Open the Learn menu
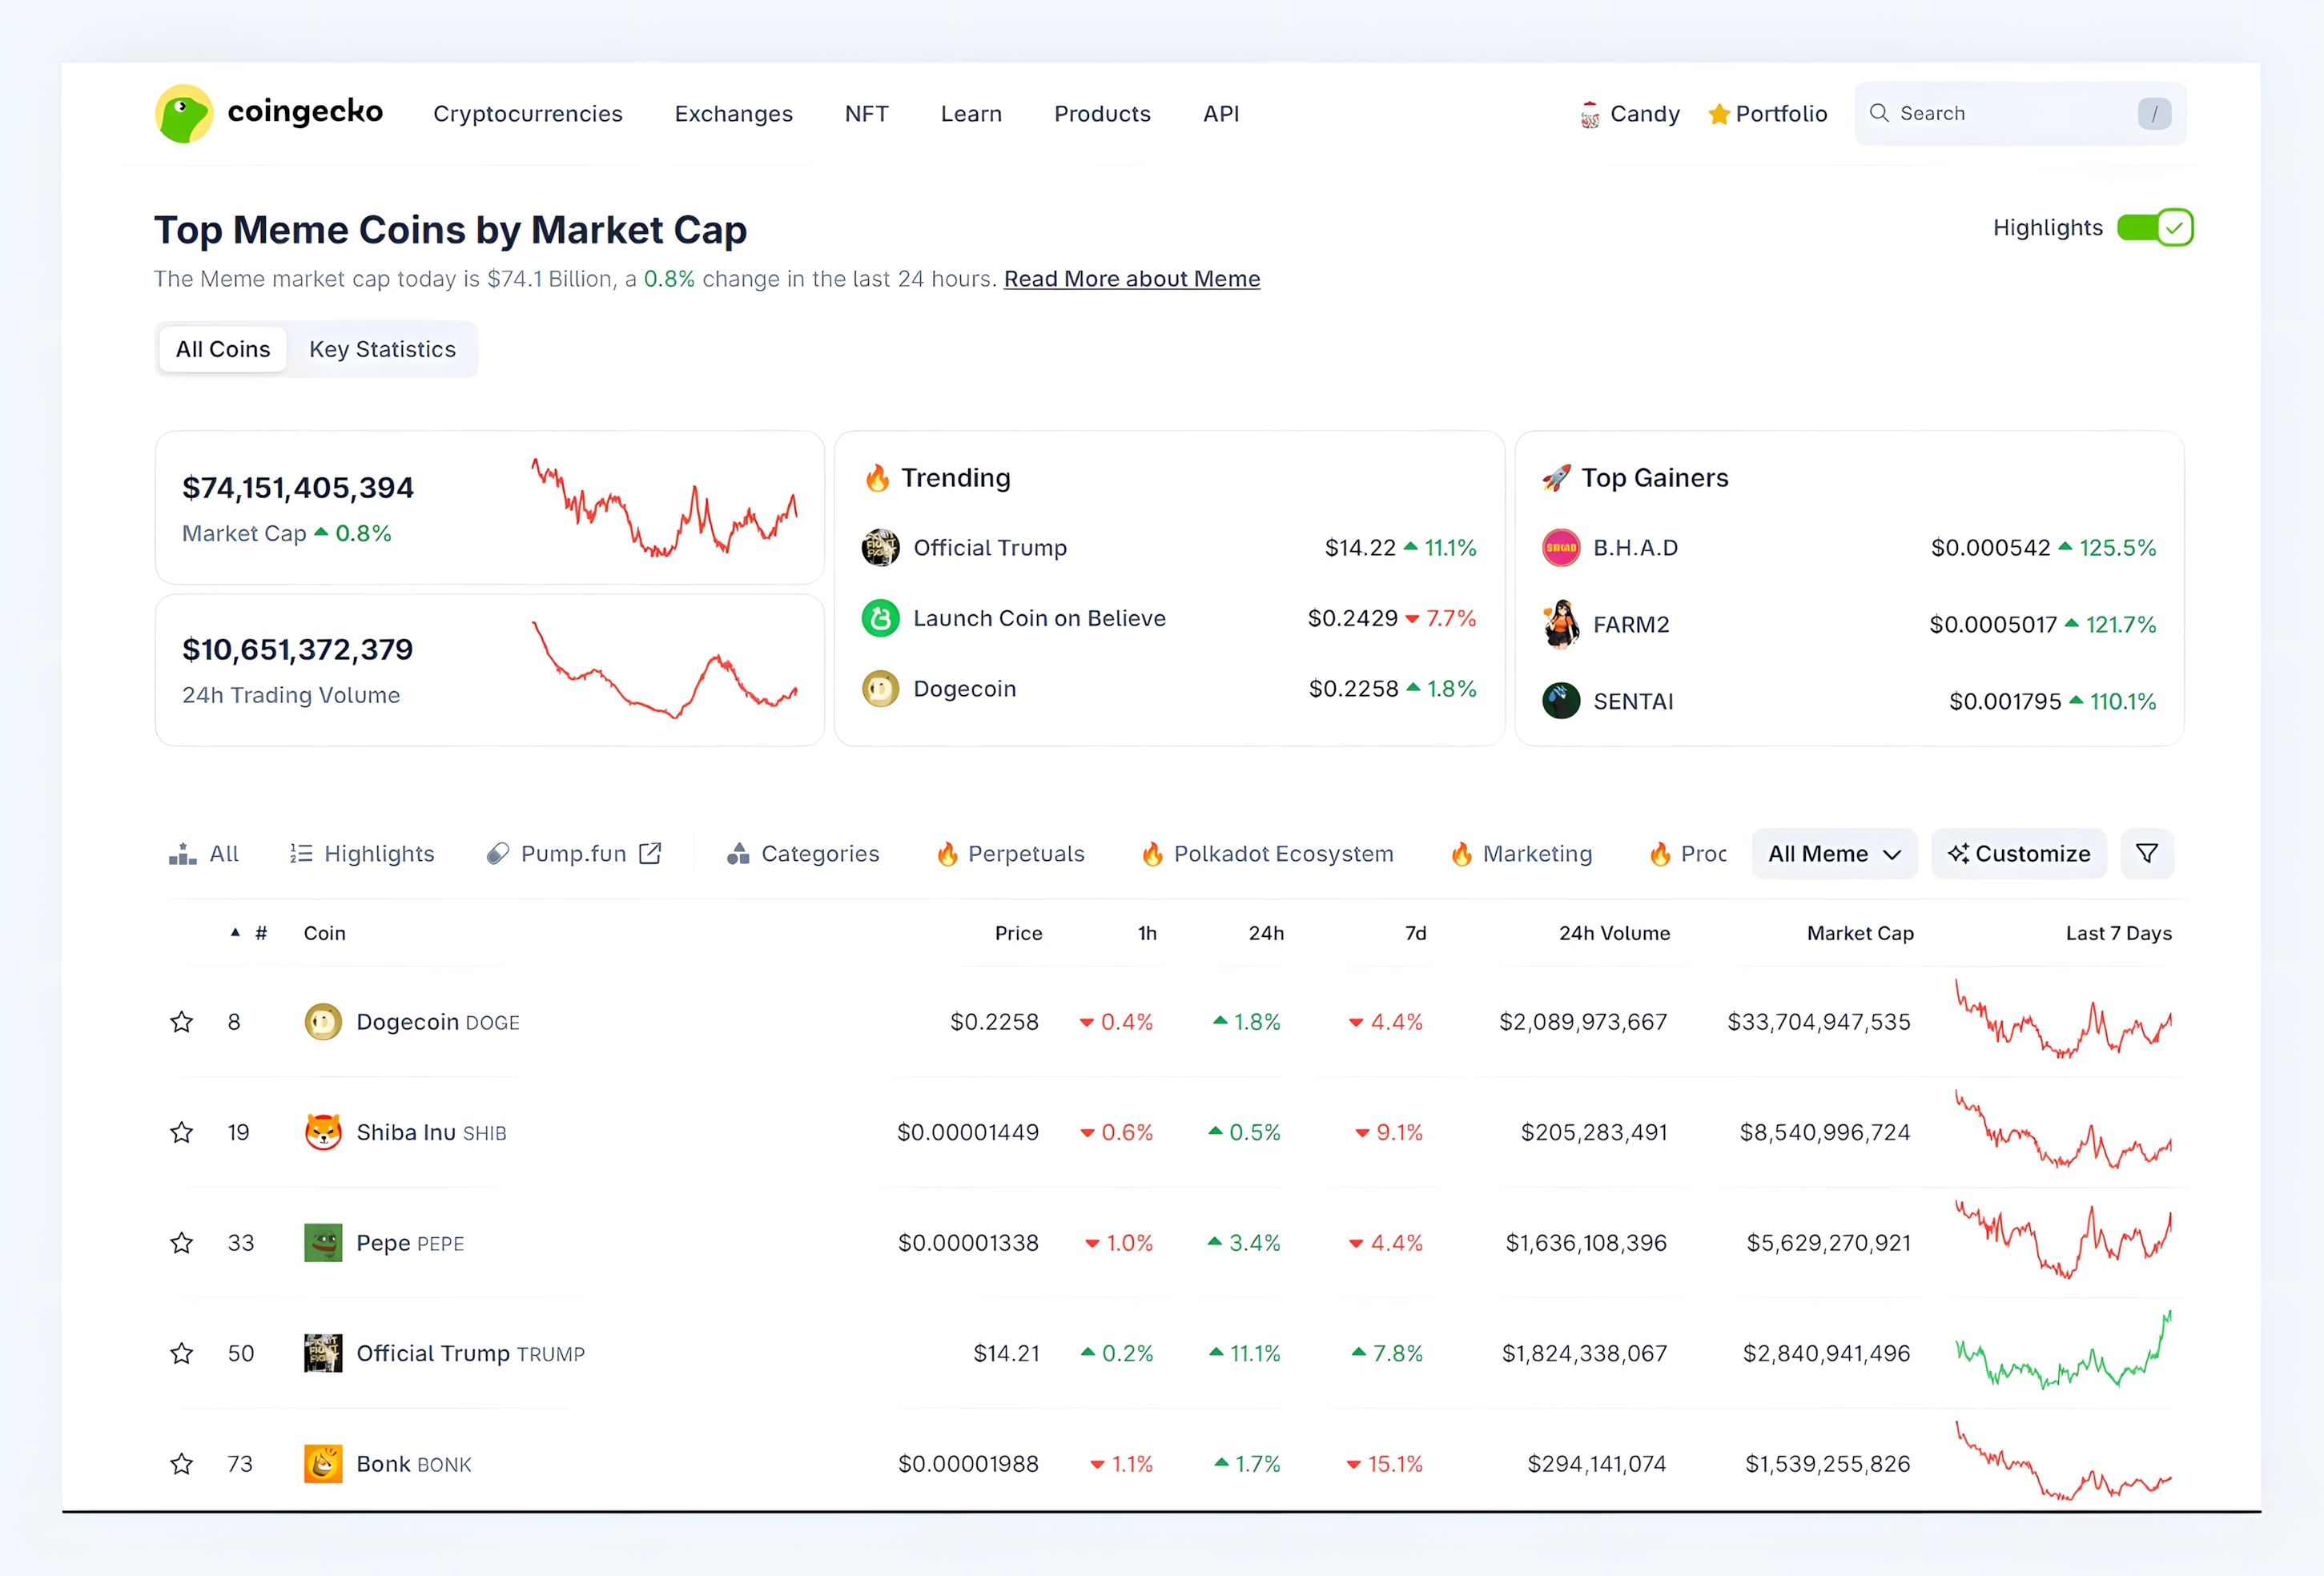Image resolution: width=2324 pixels, height=1576 pixels. tap(971, 114)
